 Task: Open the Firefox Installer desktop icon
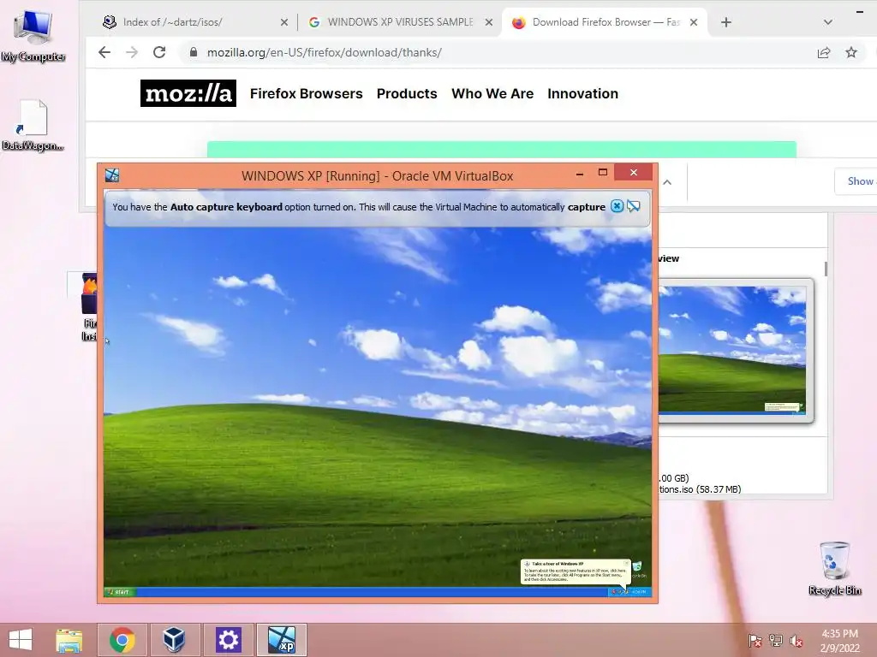(89, 306)
